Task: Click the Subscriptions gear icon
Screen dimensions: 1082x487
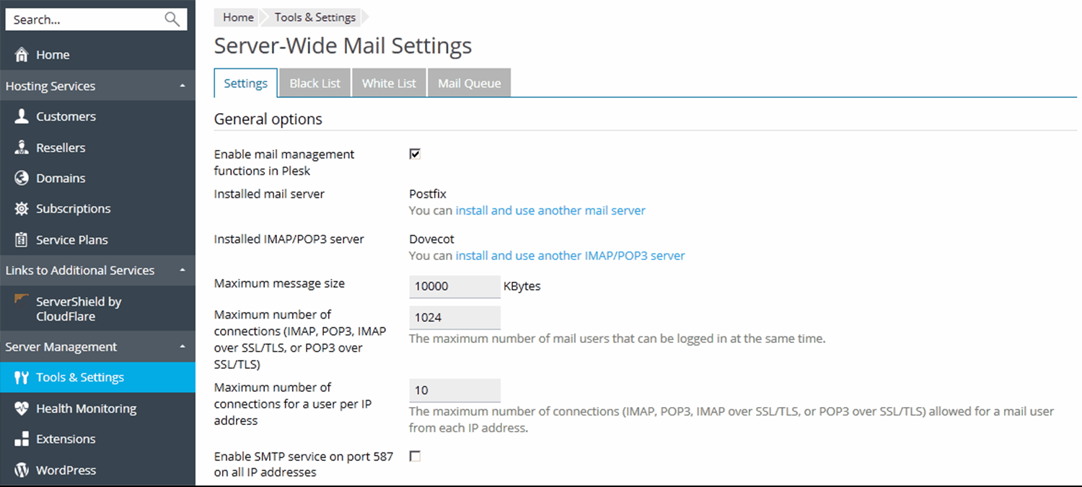Action: [x=22, y=209]
